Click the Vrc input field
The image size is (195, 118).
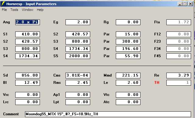[27, 95]
